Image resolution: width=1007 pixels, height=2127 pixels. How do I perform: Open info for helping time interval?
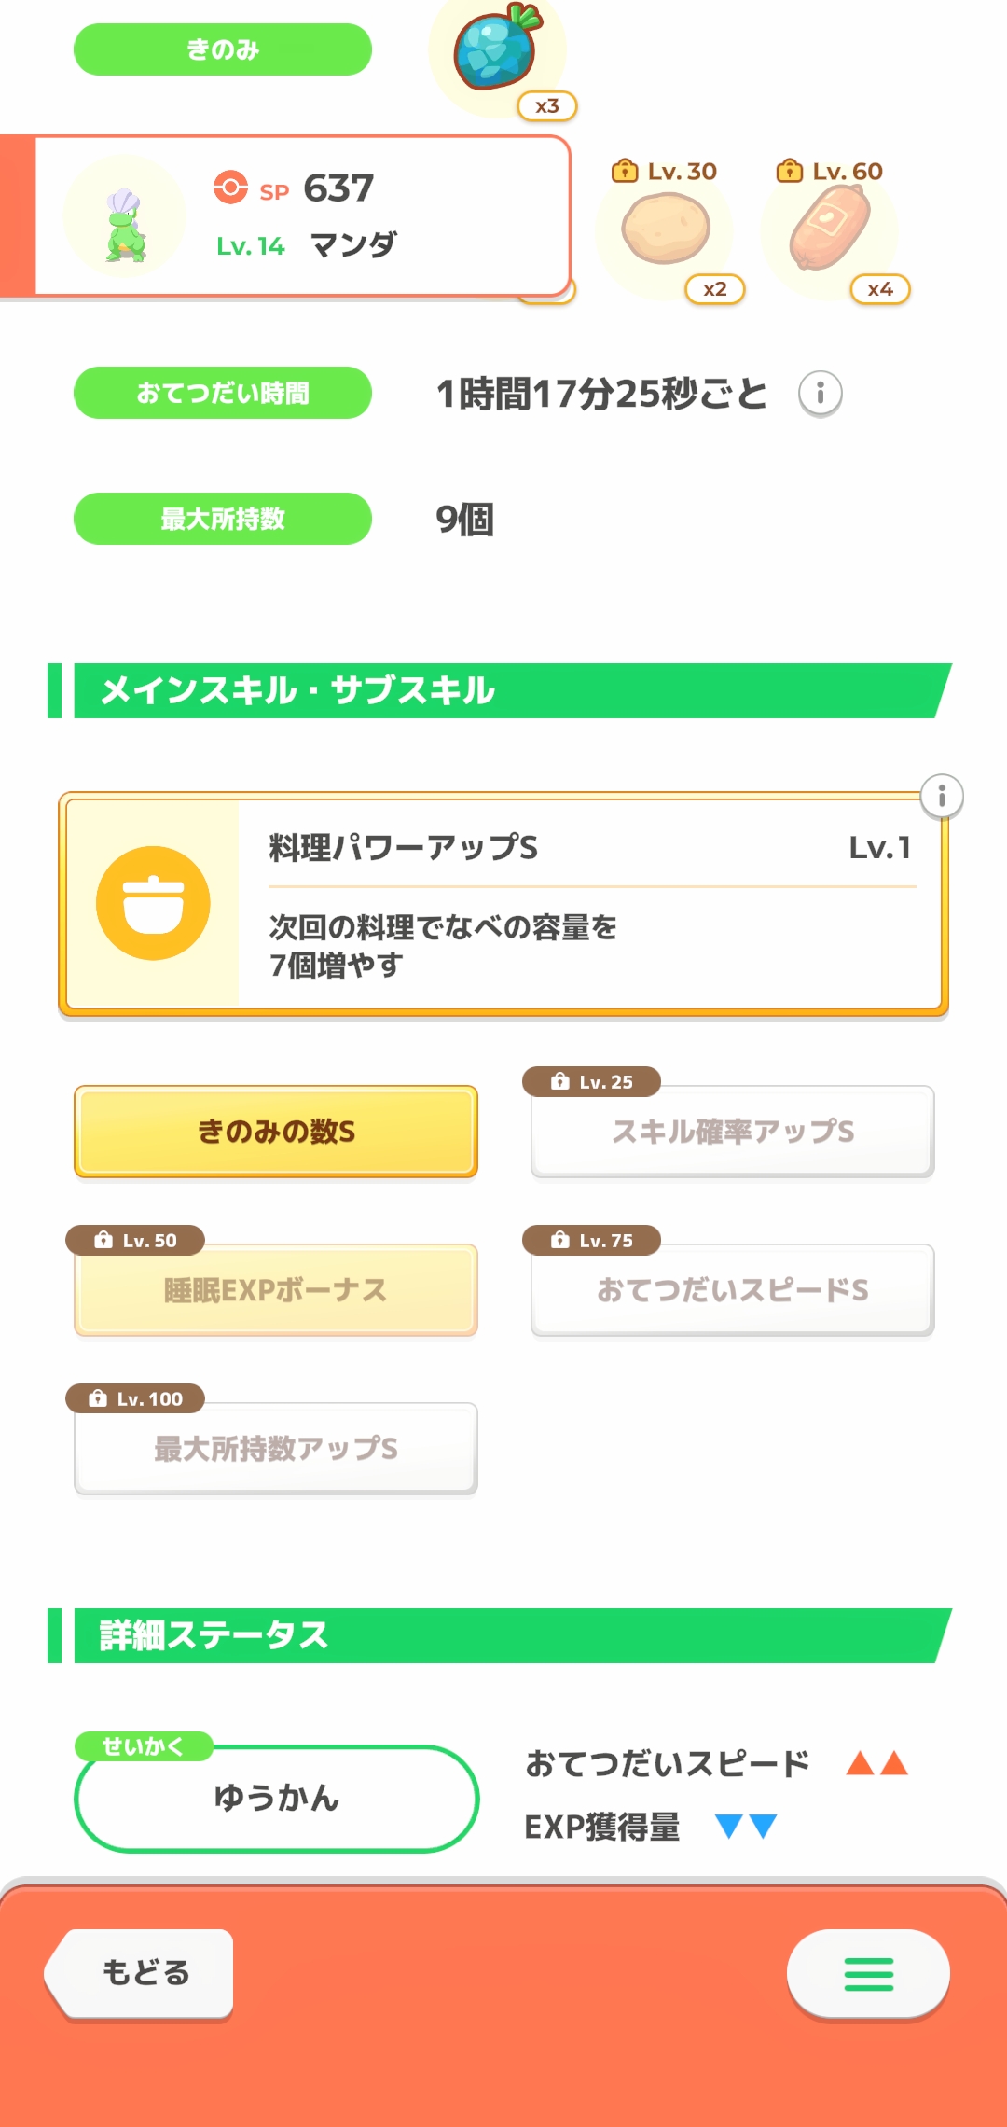(x=820, y=394)
